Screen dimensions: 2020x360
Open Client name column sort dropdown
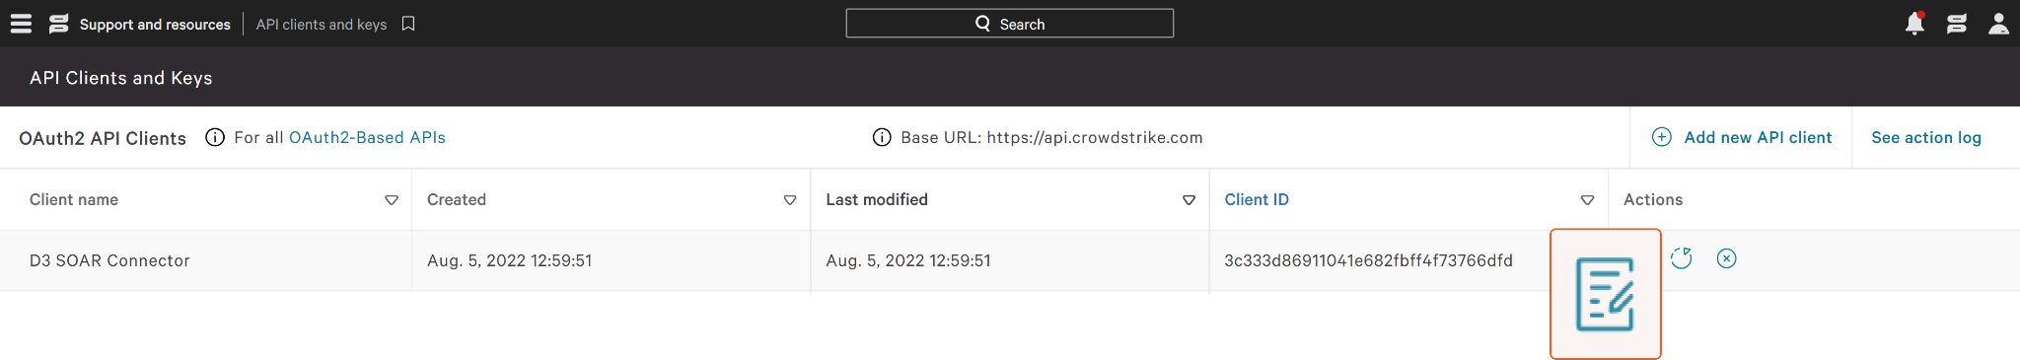392,200
